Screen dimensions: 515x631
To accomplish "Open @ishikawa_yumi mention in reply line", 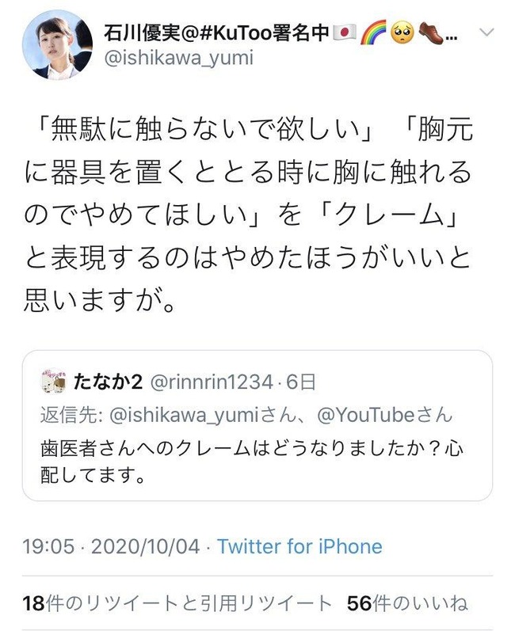I will coord(184,415).
